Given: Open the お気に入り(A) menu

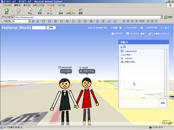Looking at the screenshot, I should (39, 5).
